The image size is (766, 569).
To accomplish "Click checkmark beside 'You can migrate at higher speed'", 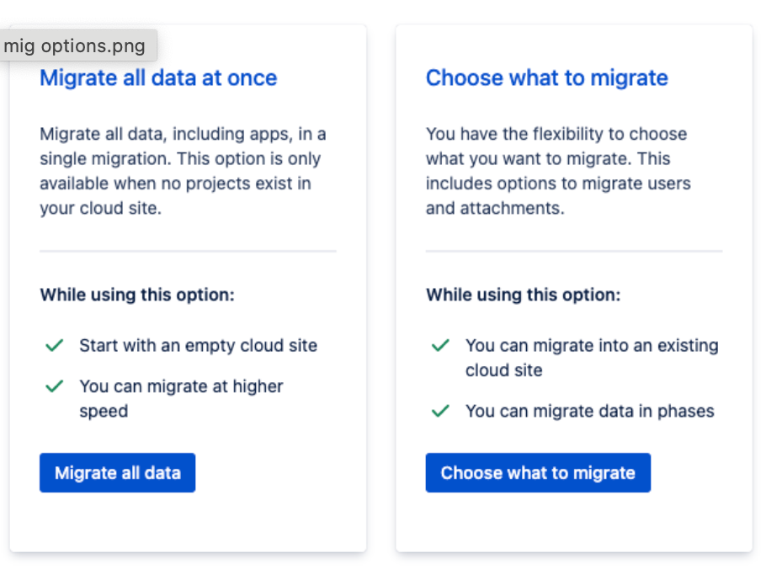I will coord(54,386).
